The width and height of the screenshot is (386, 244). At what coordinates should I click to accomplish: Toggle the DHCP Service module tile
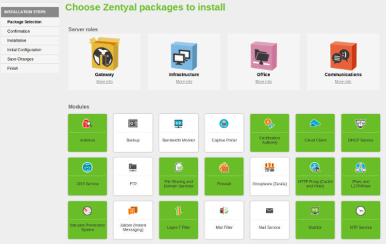point(361,133)
